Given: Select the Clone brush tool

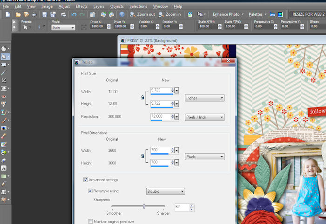Looking at the screenshot, I should (4, 112).
